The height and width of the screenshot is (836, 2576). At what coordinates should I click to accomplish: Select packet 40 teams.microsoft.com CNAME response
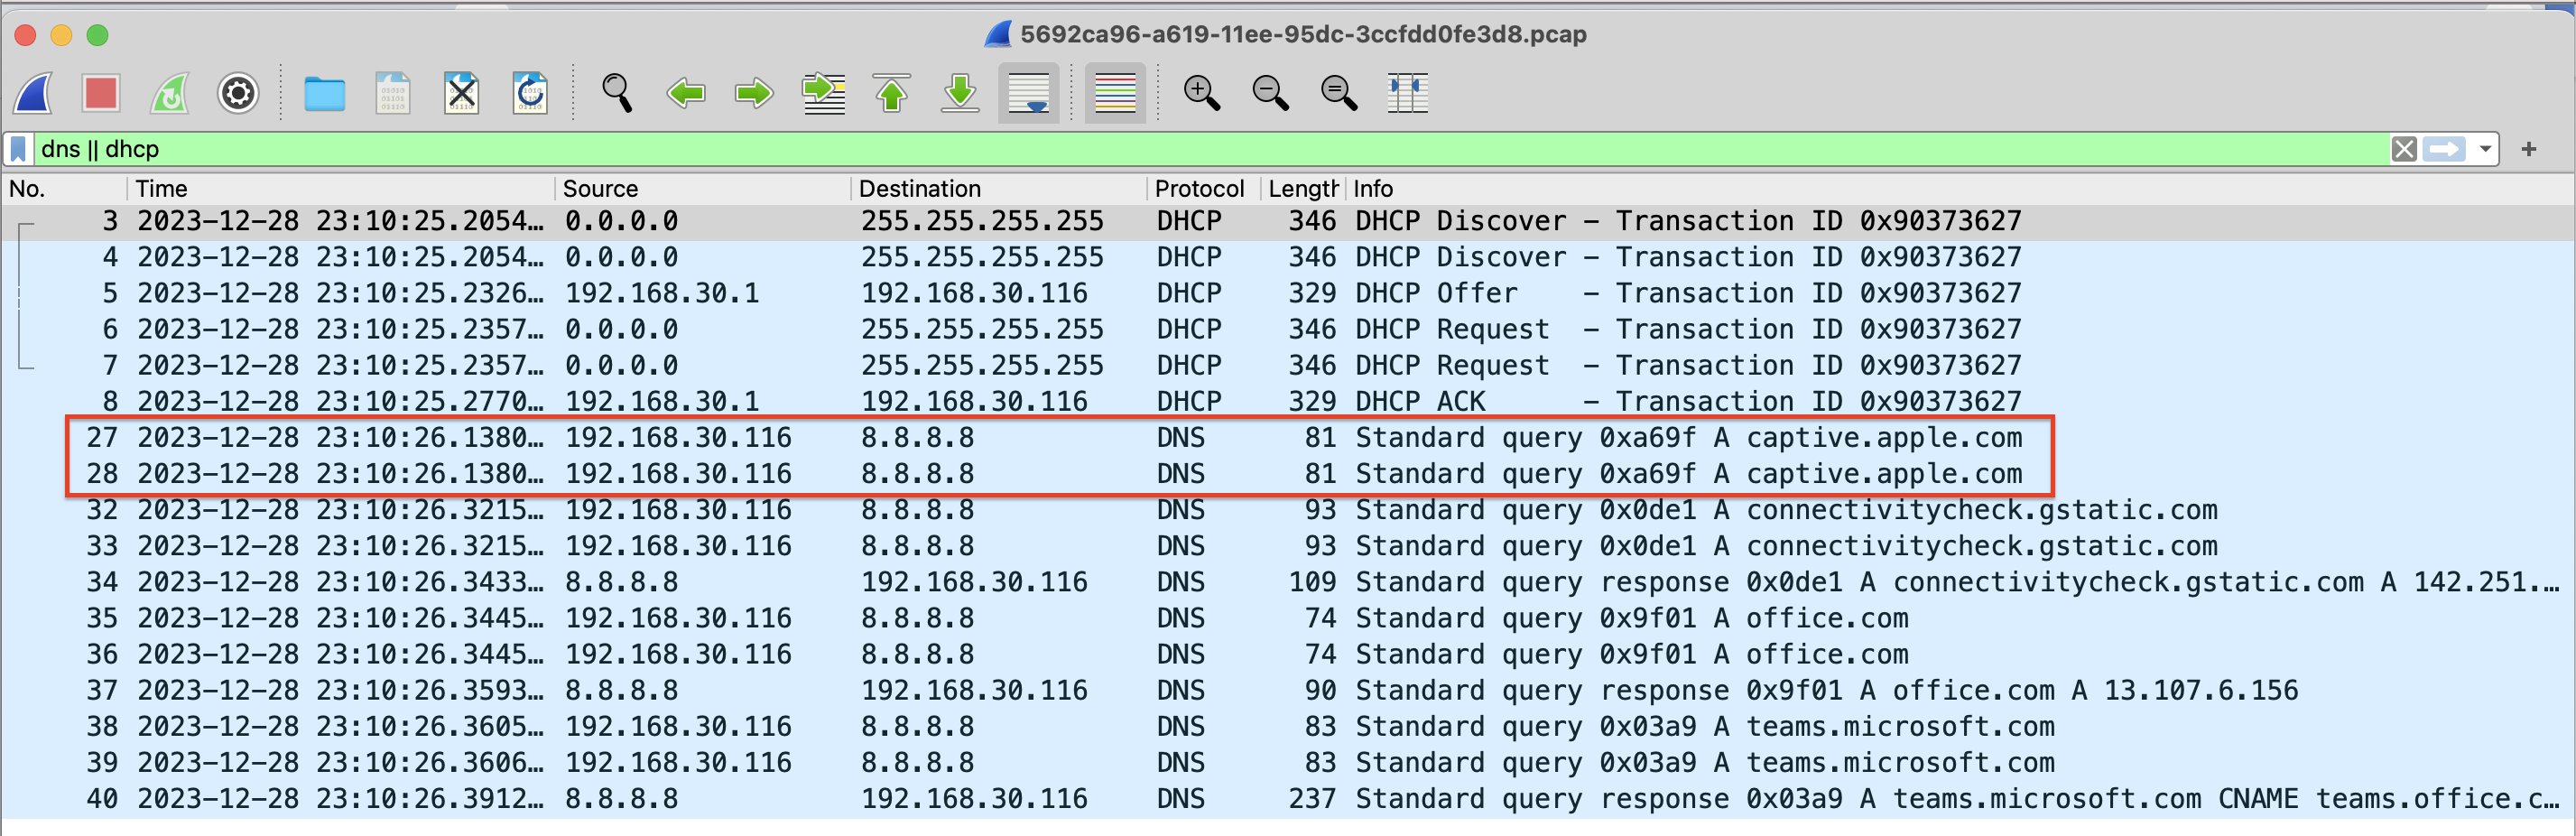[1288, 798]
